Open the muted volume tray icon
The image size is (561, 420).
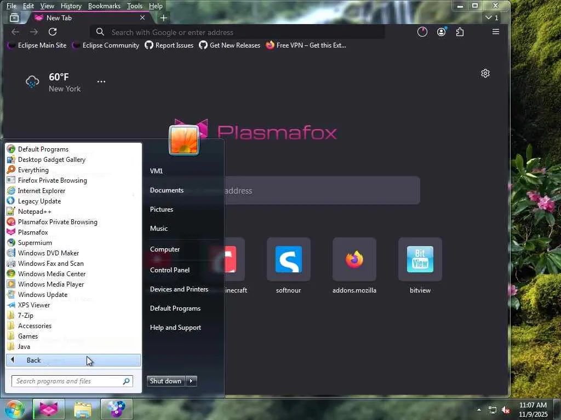[506, 410]
